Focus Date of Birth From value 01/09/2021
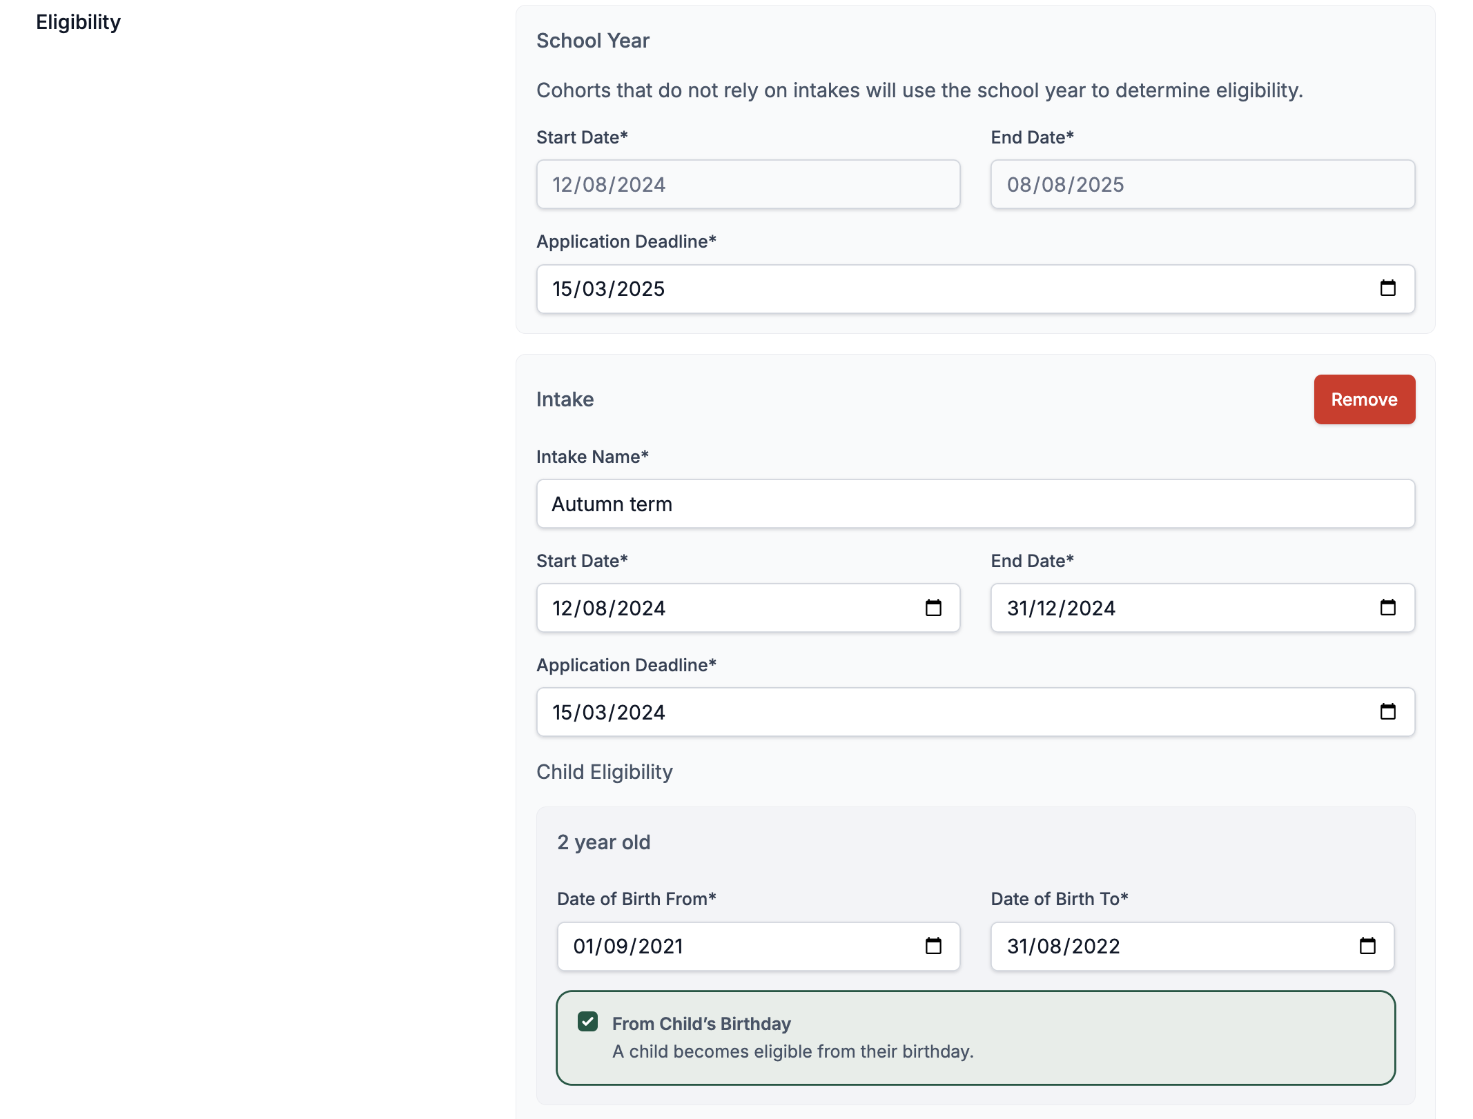This screenshot has height=1119, width=1473. [628, 947]
